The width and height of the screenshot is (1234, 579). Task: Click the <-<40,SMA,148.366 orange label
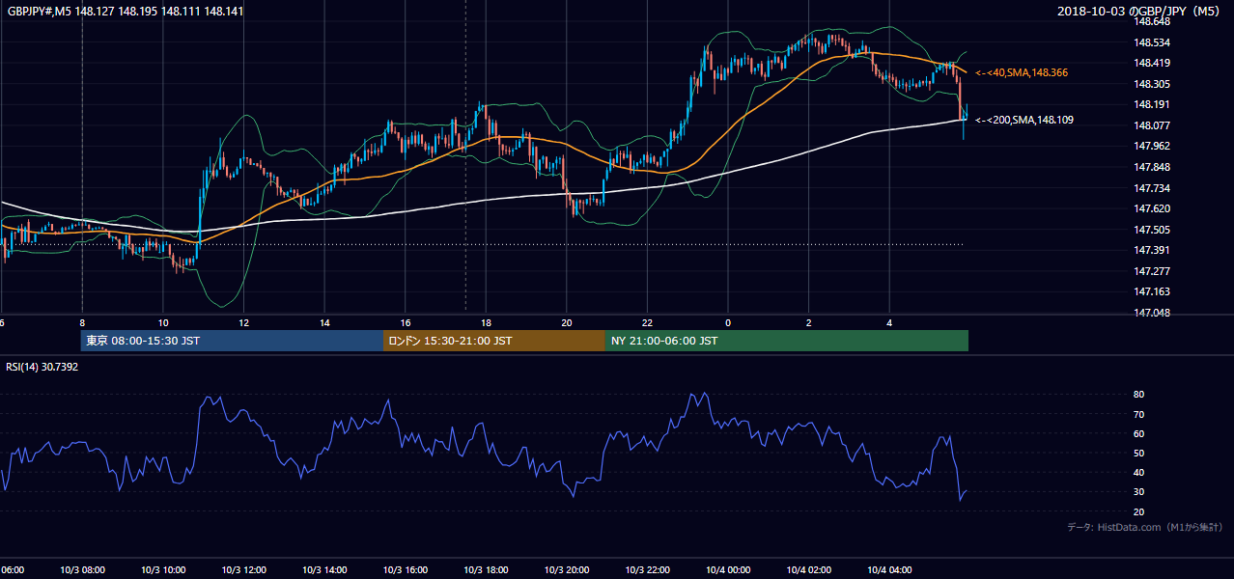1022,72
